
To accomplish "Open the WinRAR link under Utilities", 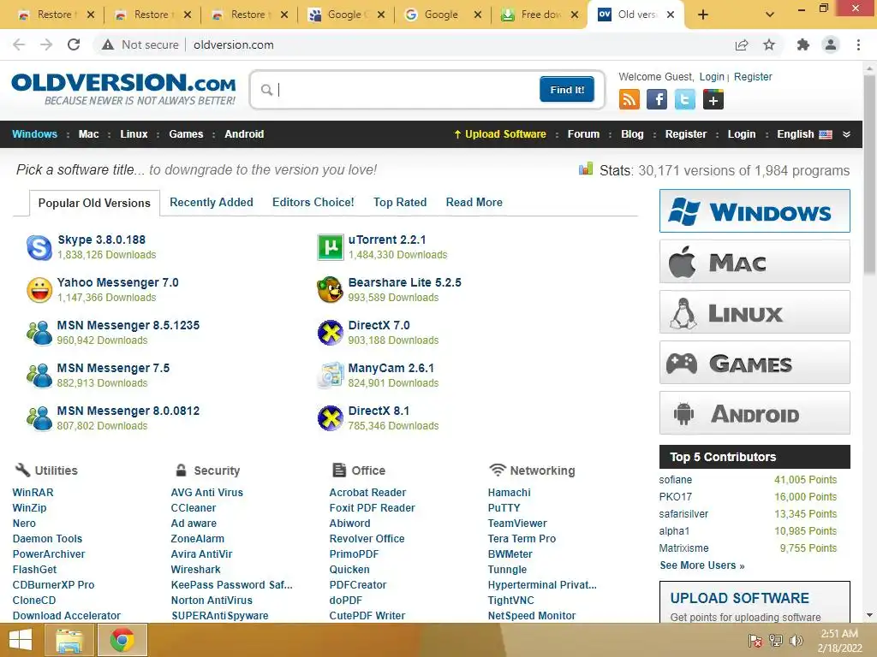I will 33,492.
